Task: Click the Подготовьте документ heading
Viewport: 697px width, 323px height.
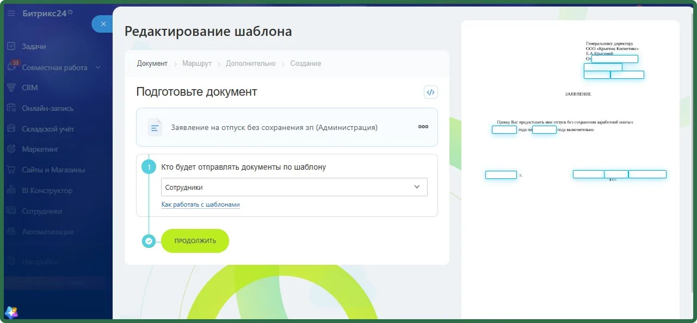Action: tap(196, 92)
